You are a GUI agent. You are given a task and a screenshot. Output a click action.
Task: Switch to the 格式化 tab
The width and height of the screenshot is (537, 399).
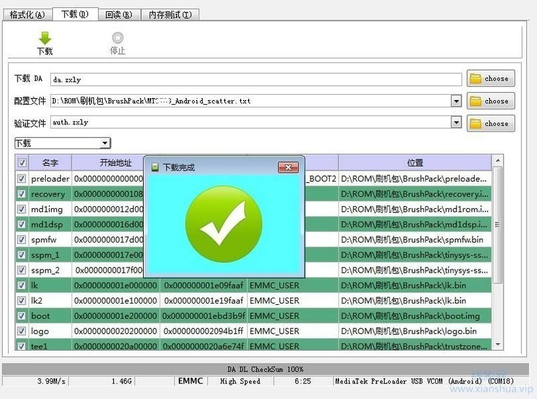[x=26, y=13]
